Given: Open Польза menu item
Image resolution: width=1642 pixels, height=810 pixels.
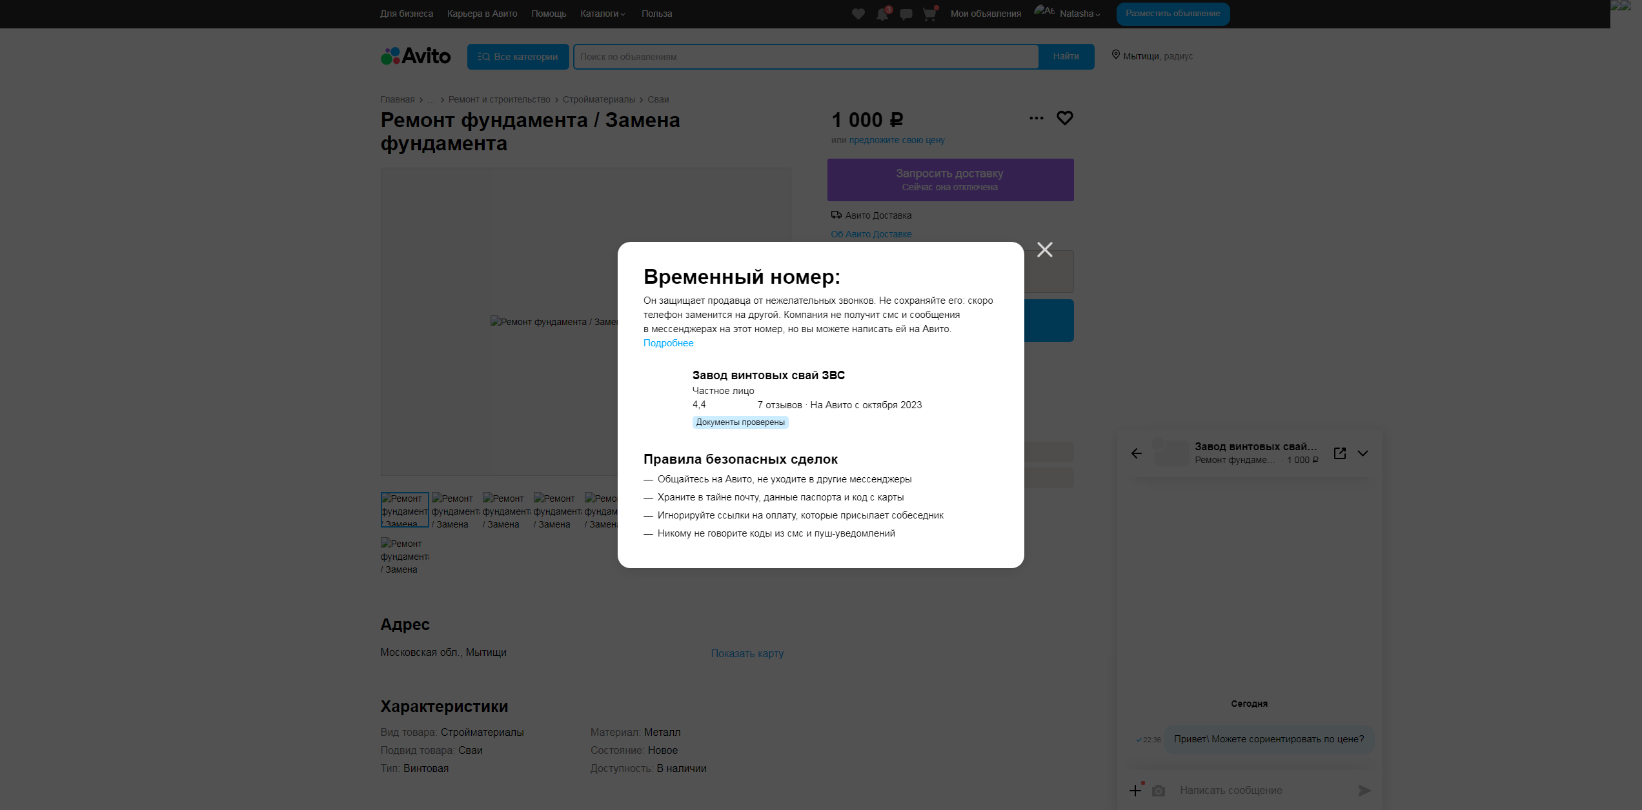Looking at the screenshot, I should [656, 14].
